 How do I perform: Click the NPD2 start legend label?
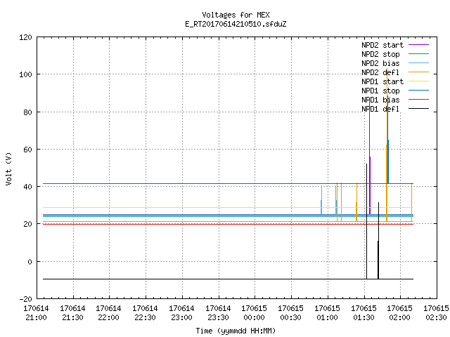pyautogui.click(x=382, y=45)
